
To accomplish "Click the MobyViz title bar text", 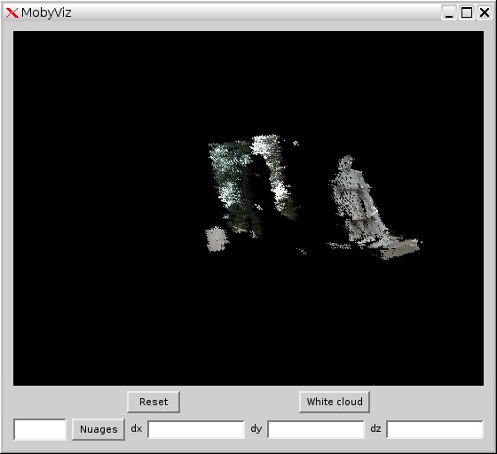I will point(46,13).
